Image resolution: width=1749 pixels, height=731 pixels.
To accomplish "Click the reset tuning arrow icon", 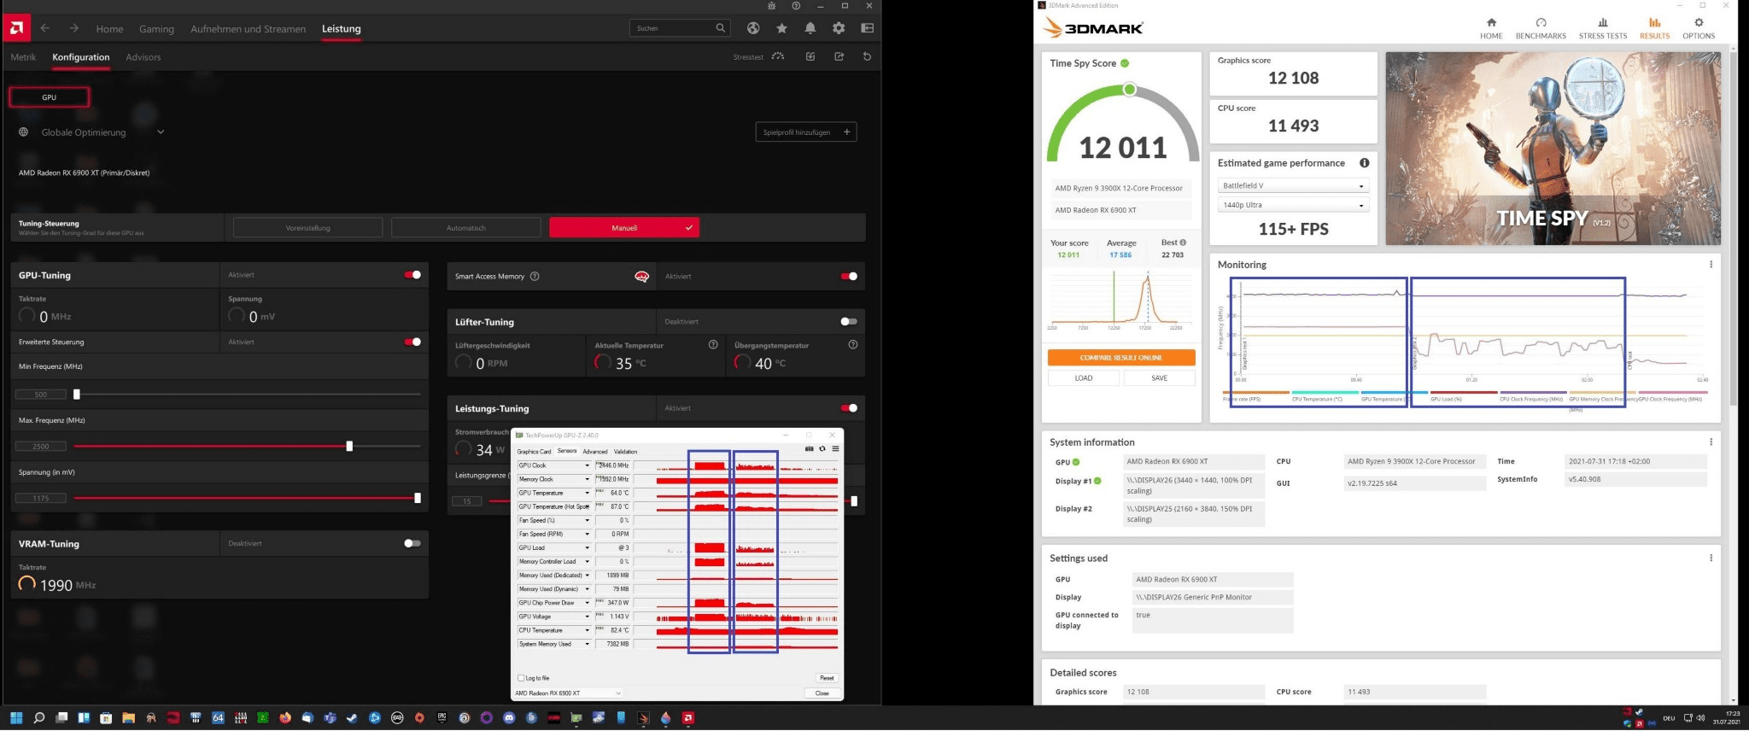I will click(x=867, y=56).
